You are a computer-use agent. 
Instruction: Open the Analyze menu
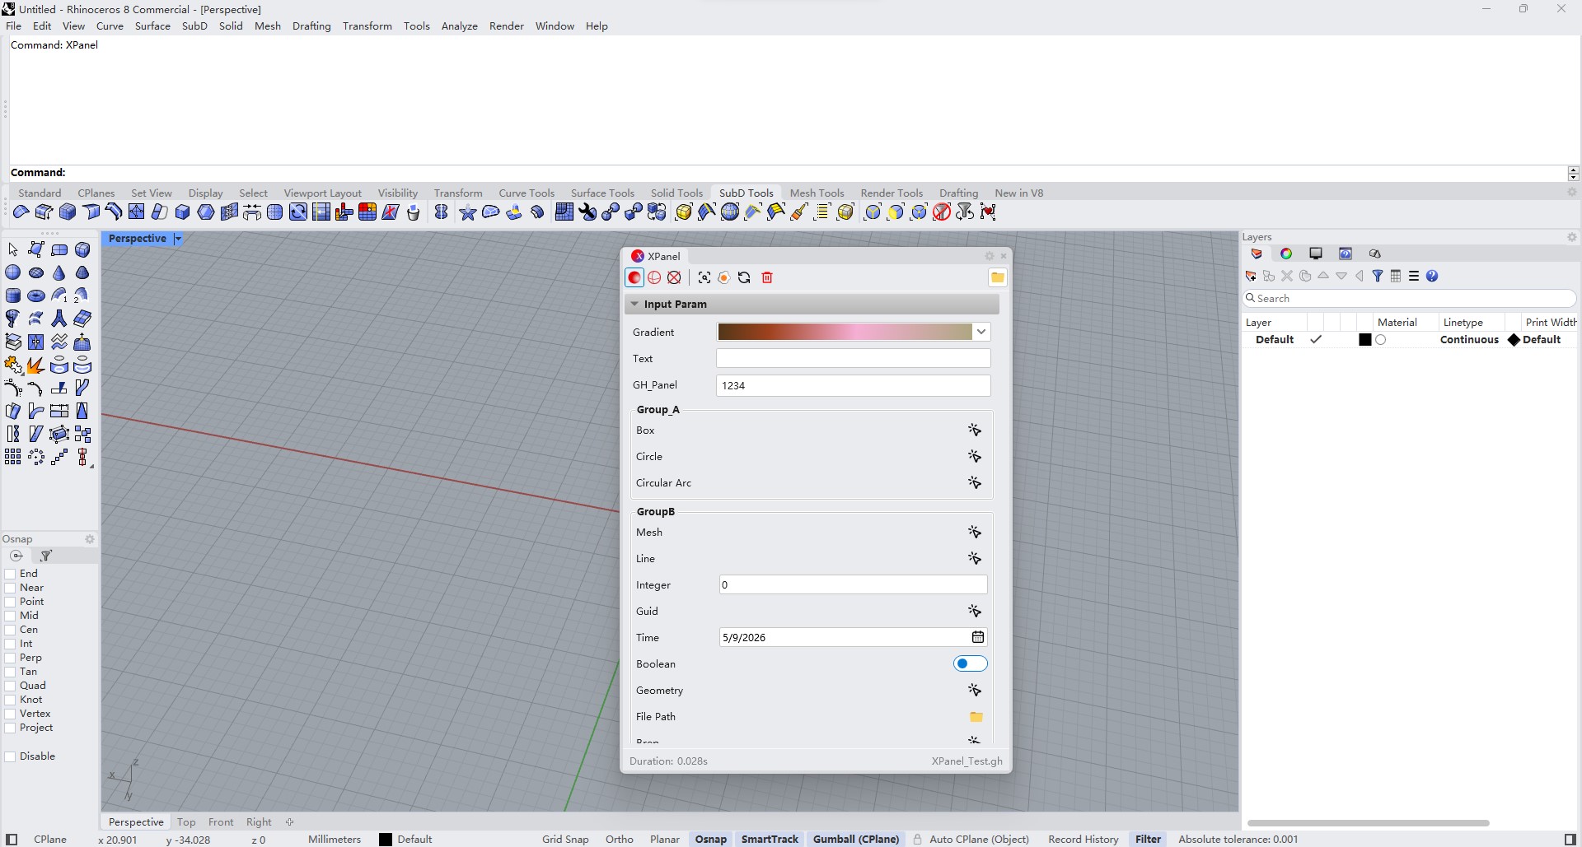tap(460, 26)
